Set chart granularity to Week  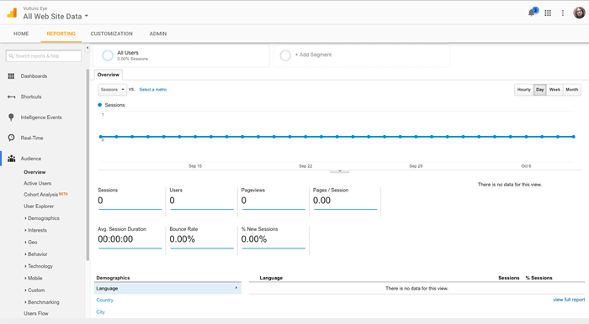pyautogui.click(x=555, y=90)
